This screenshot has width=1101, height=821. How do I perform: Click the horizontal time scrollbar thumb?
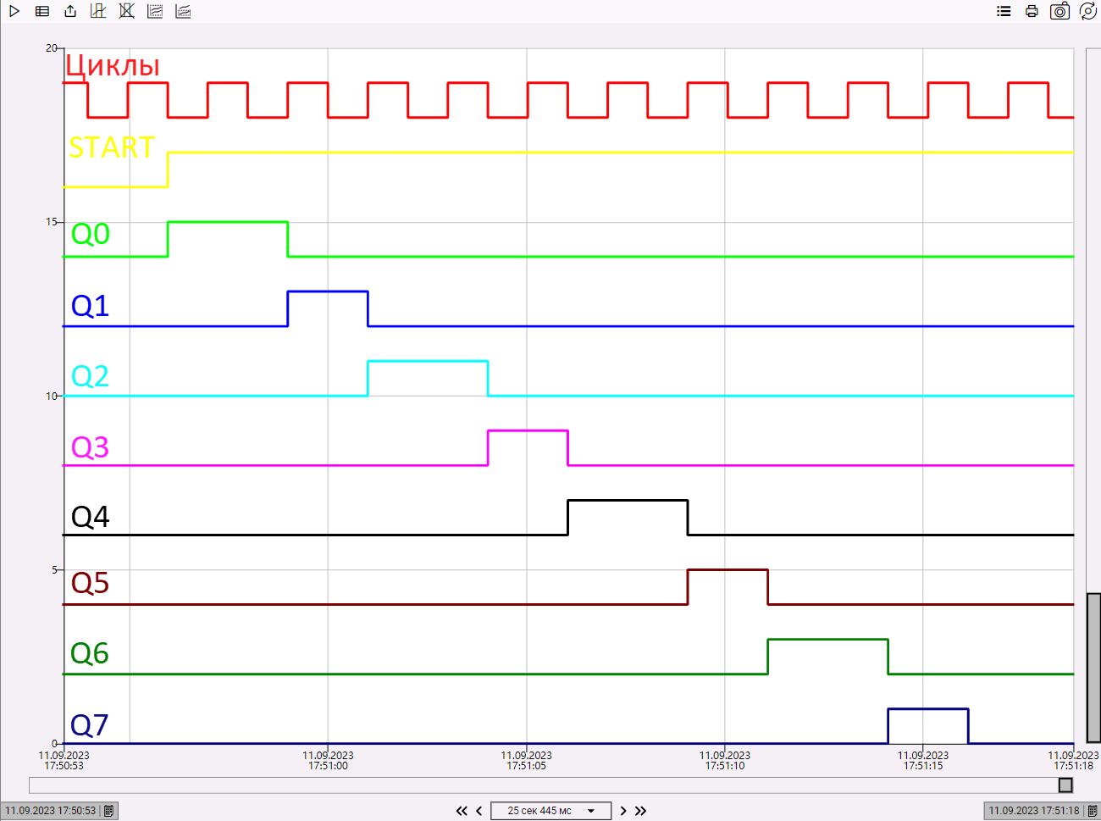click(1065, 785)
